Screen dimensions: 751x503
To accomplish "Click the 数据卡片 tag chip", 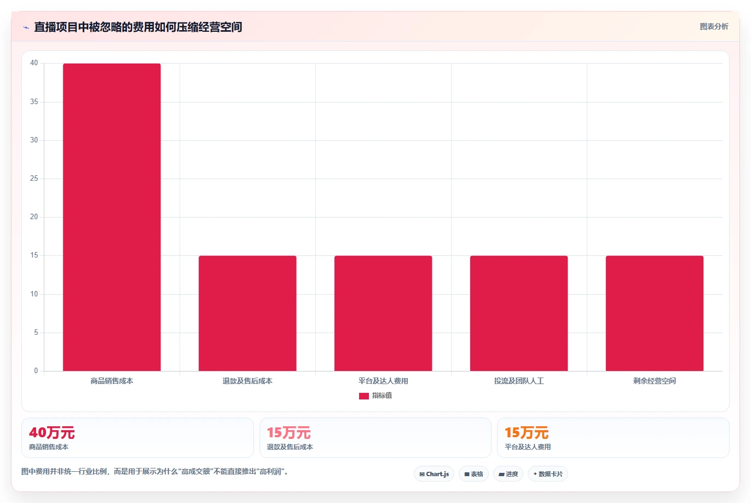I will [548, 474].
